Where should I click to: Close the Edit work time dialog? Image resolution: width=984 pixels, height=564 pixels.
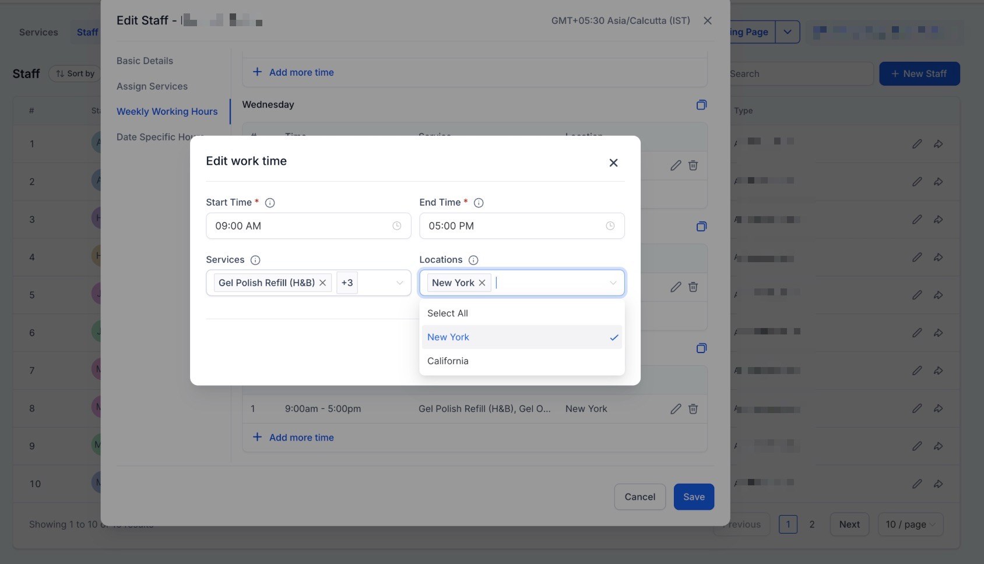613,163
